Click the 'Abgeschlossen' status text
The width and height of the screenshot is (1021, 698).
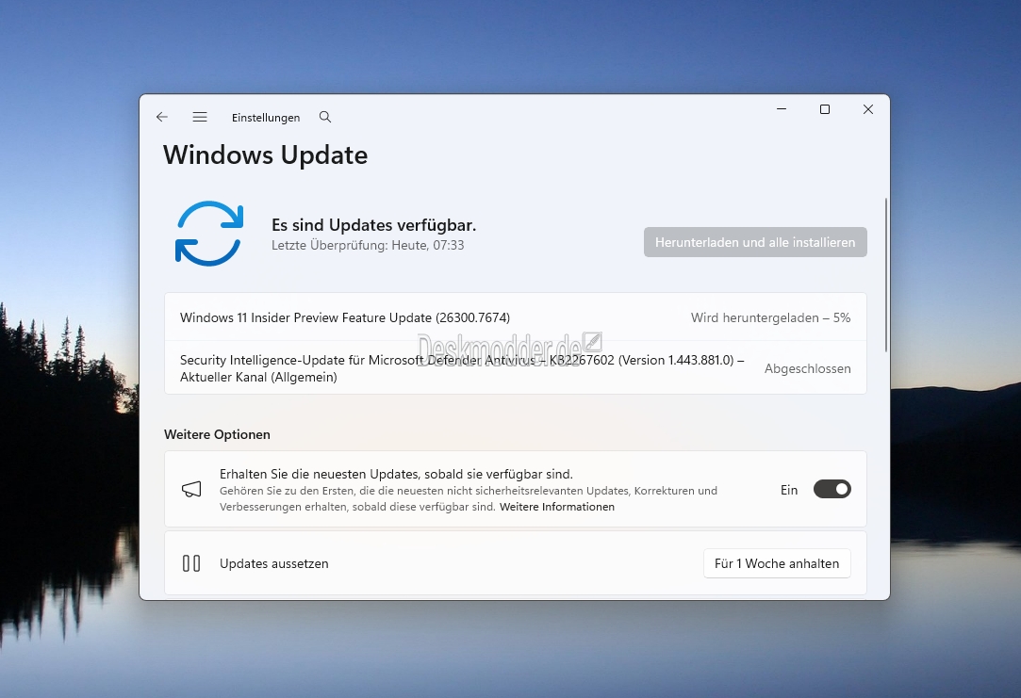[x=807, y=368]
